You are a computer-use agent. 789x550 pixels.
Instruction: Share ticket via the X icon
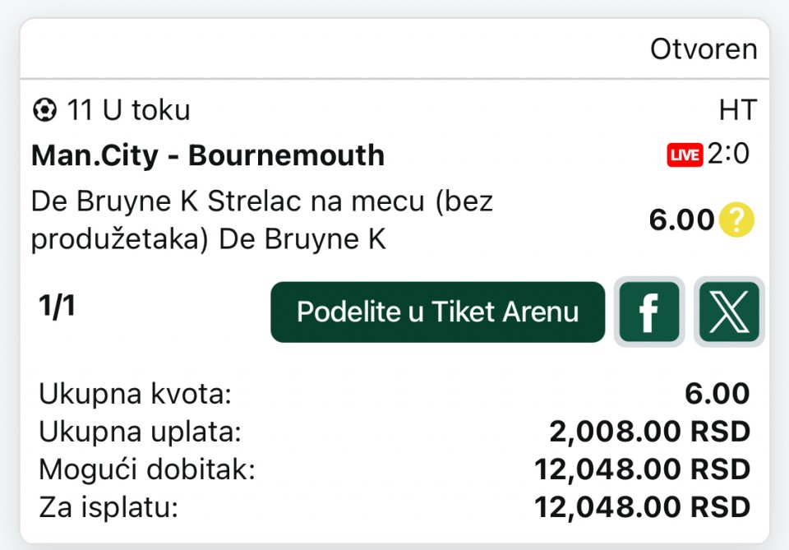click(x=729, y=312)
